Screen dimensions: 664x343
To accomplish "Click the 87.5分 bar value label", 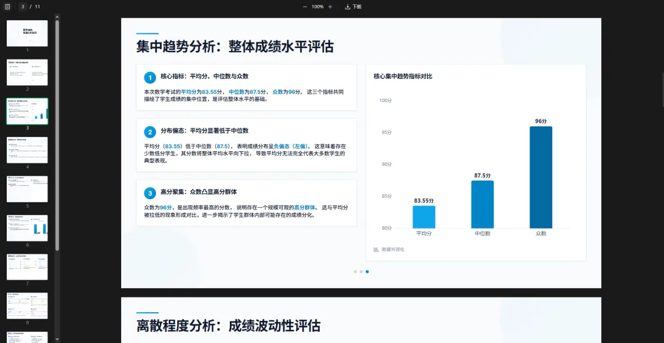I will click(483, 175).
